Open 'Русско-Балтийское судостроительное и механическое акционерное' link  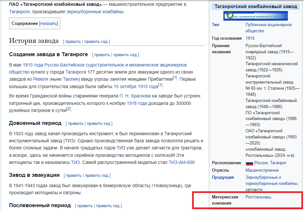coord(115,65)
